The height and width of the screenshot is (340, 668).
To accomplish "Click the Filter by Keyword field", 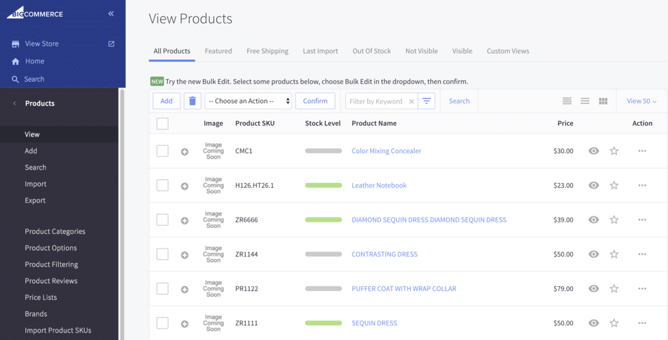I will click(375, 102).
